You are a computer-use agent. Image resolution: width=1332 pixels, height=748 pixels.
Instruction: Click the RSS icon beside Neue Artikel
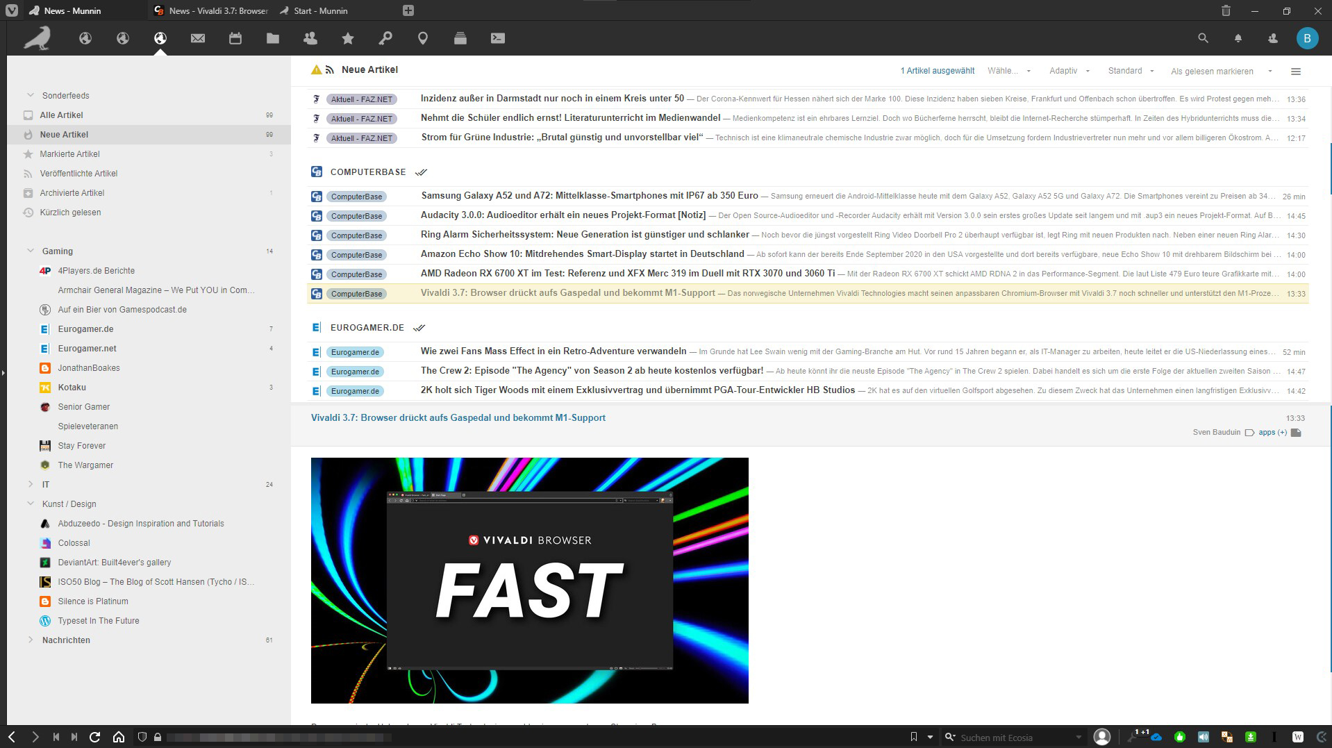point(330,69)
